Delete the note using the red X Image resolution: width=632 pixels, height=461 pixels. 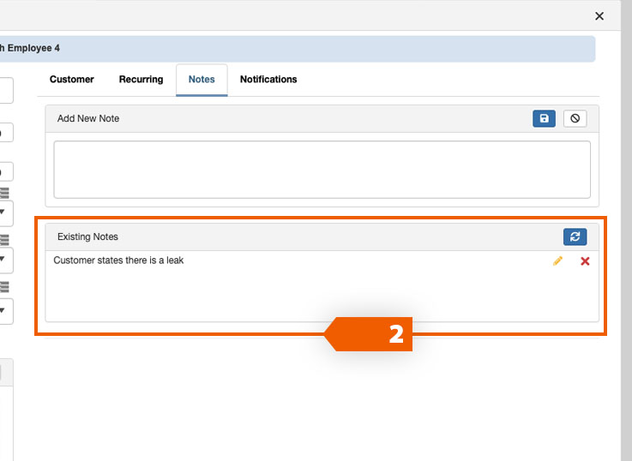click(585, 260)
